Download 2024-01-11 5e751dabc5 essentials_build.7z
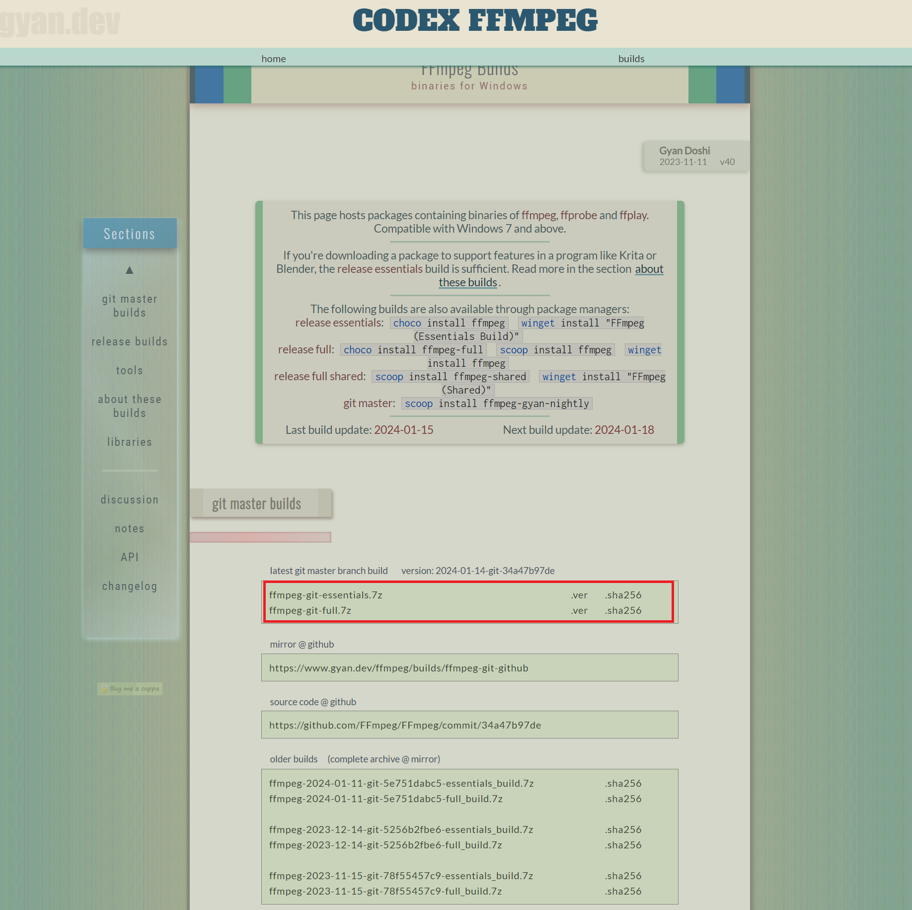912x910 pixels. tap(401, 783)
